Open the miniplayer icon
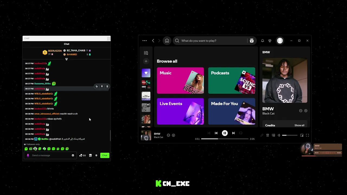Viewport: 347px width, 195px height. click(302, 135)
